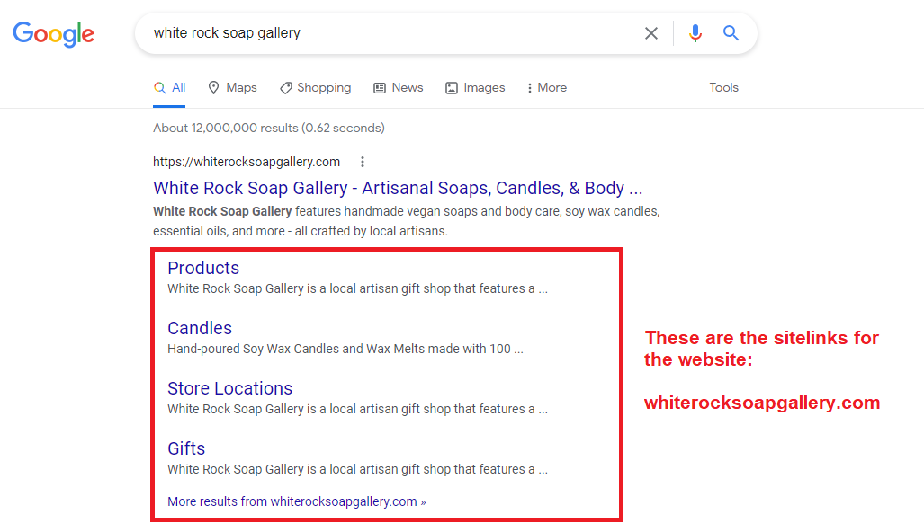Focus the search box containing white rock soap gallery
Viewport: 924px width, 532px height.
389,33
